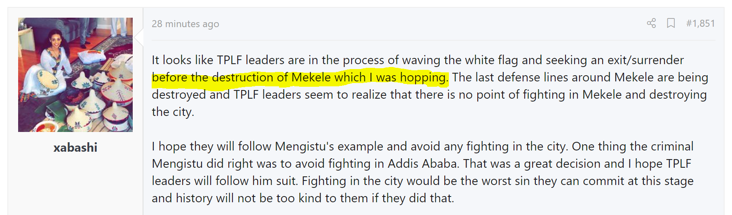Click the '28 minutes ago' timestamp
Screen dimensions: 732x215
click(x=185, y=24)
